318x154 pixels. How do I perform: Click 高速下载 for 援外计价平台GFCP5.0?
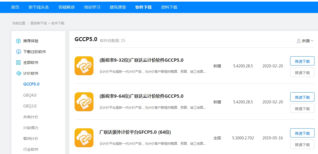click(302, 133)
